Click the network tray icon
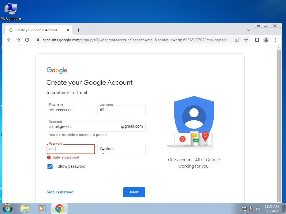Screen dimensions: 286x214 coord(244,209)
